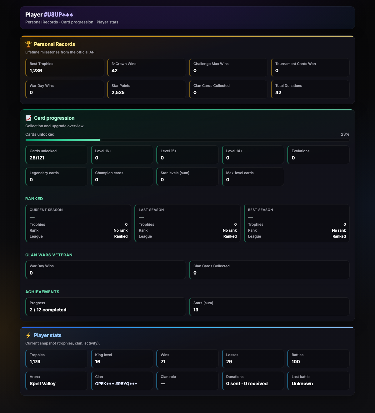Click the trophy icon beside Personal Records

click(28, 44)
